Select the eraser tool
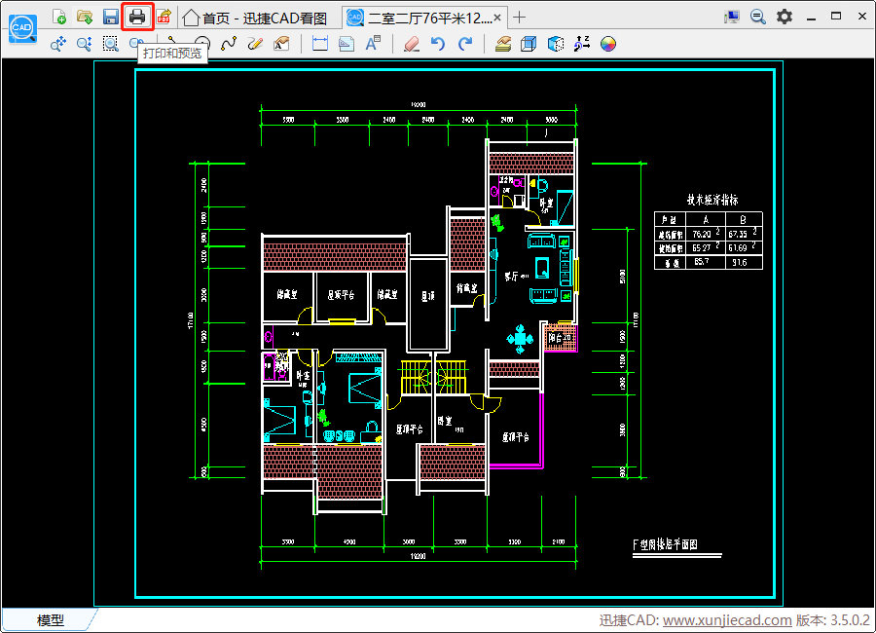This screenshot has height=633, width=876. [x=411, y=43]
